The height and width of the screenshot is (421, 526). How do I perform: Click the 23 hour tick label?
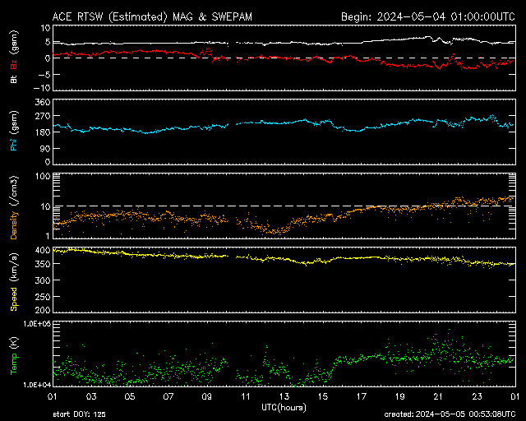[x=477, y=396]
